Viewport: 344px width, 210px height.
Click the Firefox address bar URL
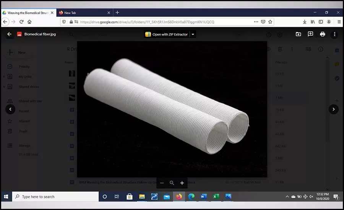(x=147, y=22)
